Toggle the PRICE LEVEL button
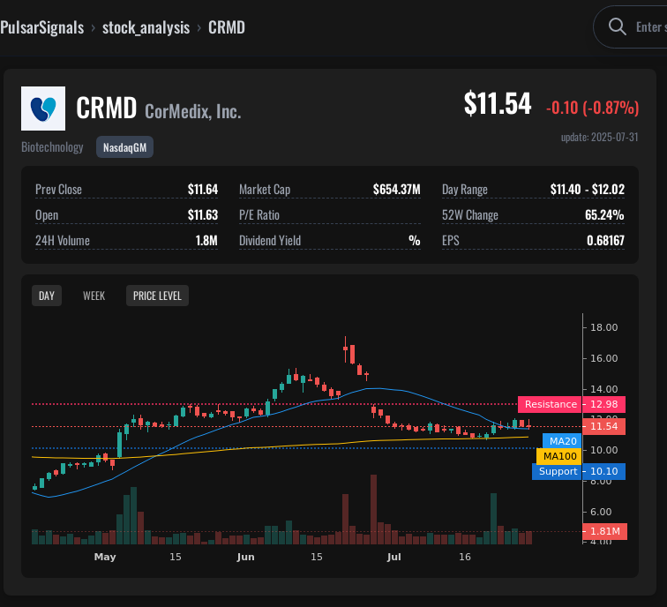667x607 pixels. (x=157, y=296)
